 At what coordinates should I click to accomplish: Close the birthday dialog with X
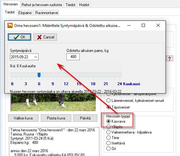pyautogui.click(x=158, y=25)
